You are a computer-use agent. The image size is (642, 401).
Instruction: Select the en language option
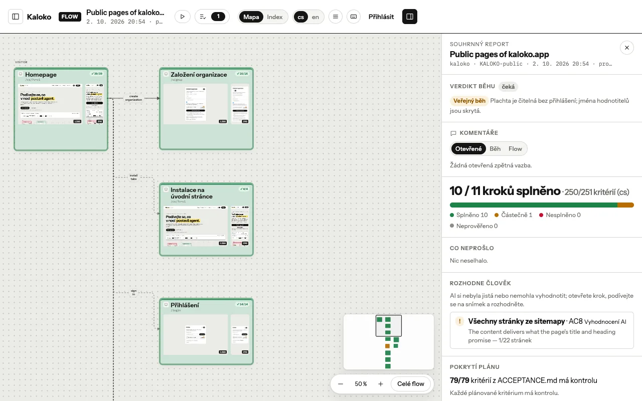(315, 17)
